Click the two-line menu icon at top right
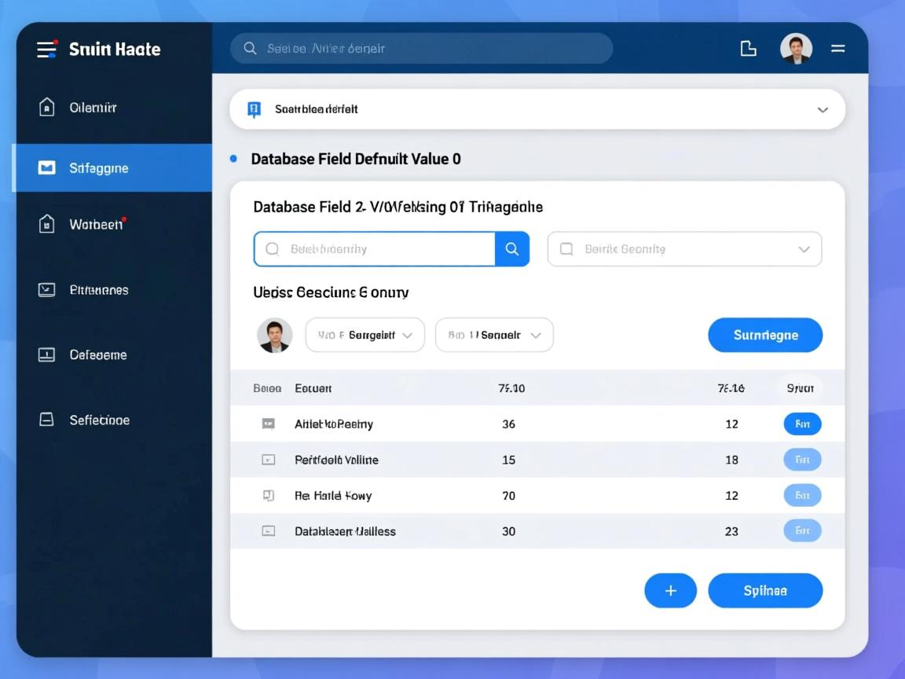The image size is (905, 679). (x=838, y=49)
